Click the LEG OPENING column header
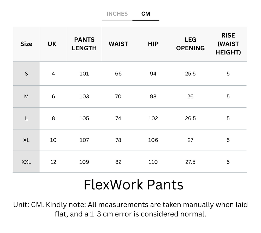 (191, 44)
